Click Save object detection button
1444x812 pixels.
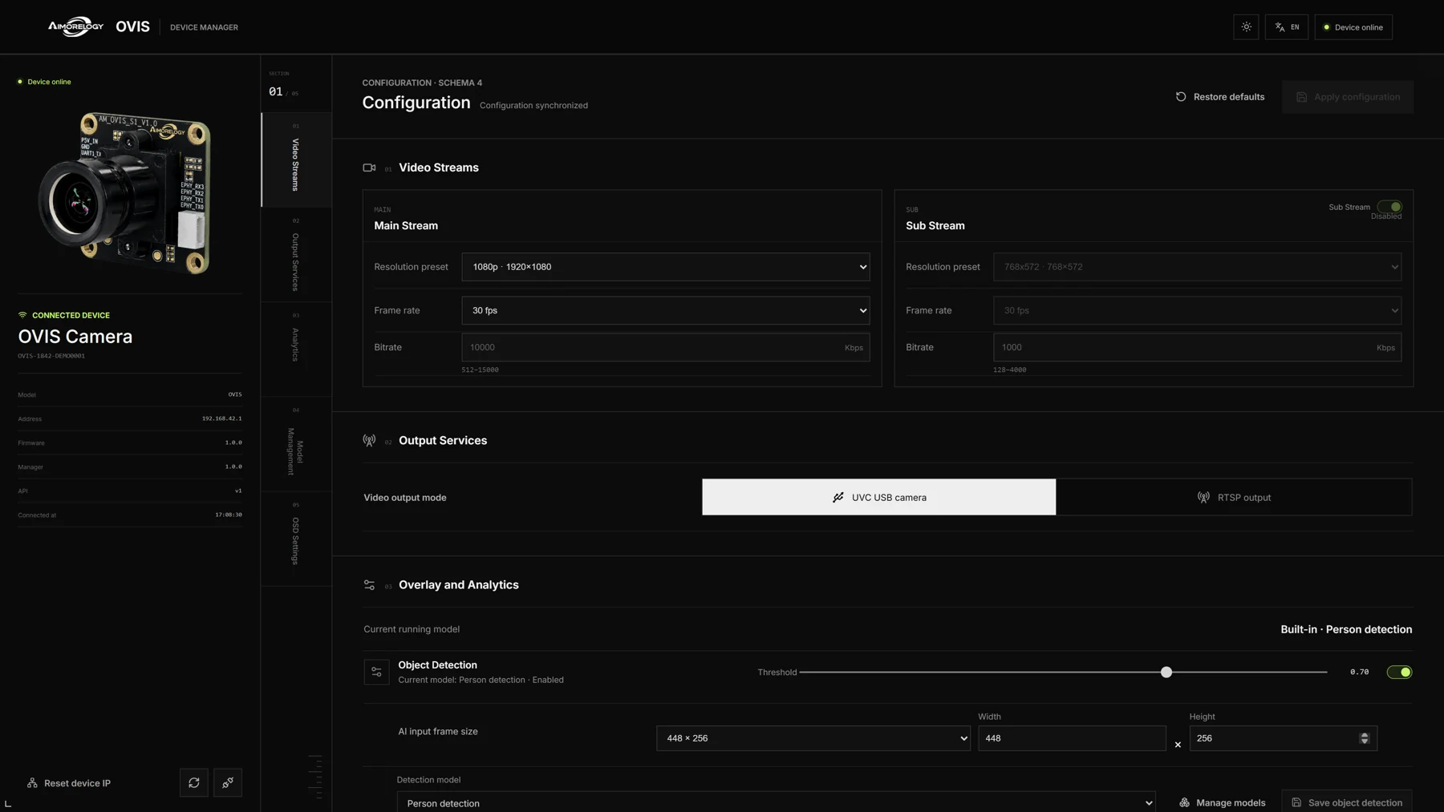coord(1347,802)
